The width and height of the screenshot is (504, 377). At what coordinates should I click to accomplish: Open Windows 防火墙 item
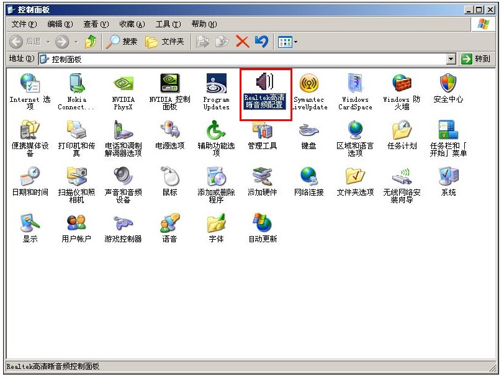tap(402, 92)
